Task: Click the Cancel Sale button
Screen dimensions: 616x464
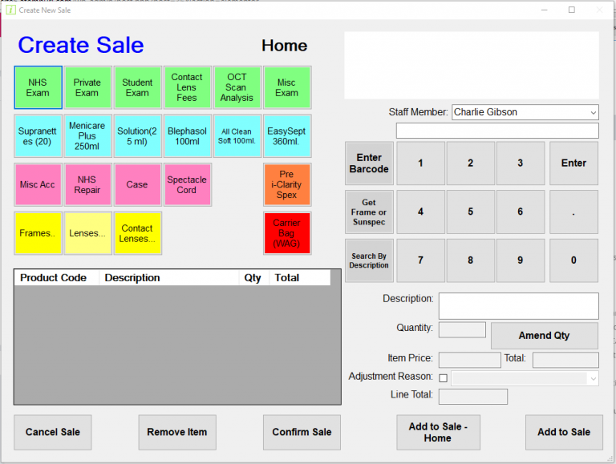Action: [53, 432]
